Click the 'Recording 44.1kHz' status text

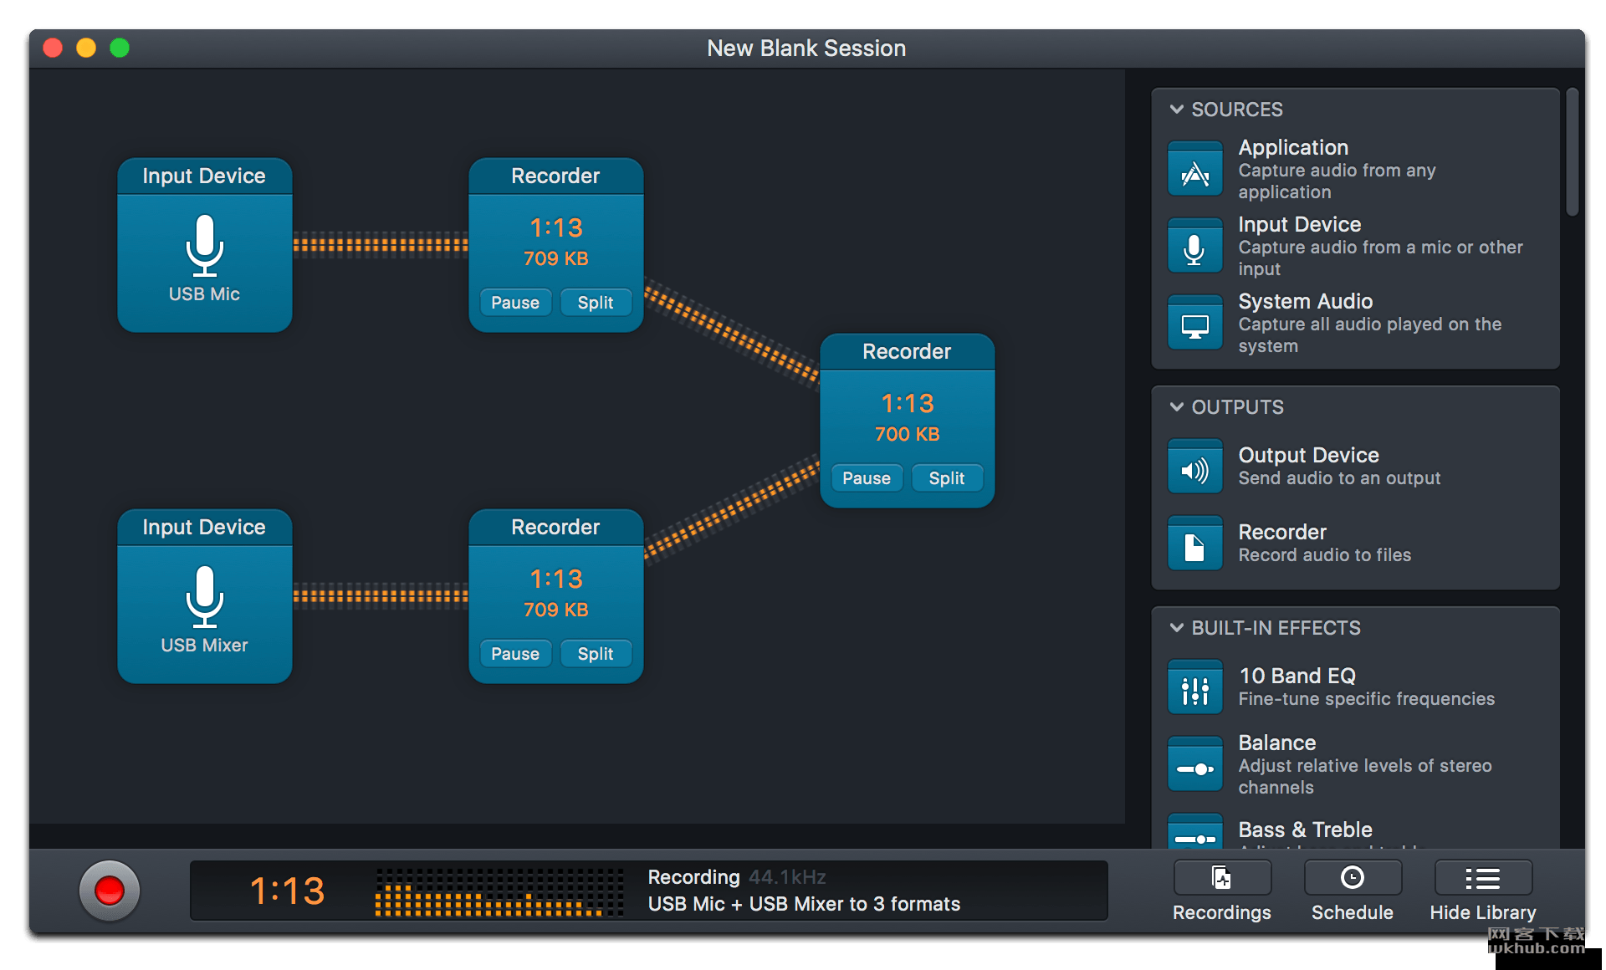(737, 878)
